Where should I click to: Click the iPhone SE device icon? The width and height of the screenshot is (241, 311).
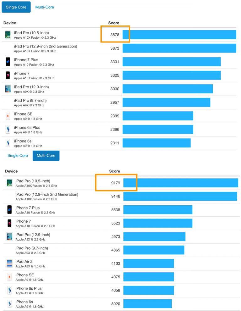tap(8, 116)
